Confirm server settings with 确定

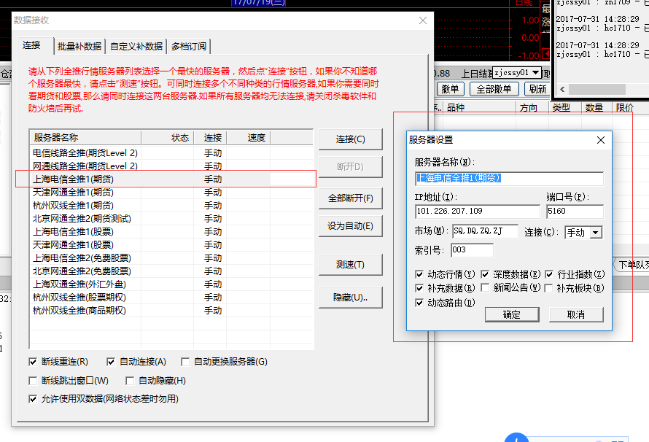(x=512, y=315)
